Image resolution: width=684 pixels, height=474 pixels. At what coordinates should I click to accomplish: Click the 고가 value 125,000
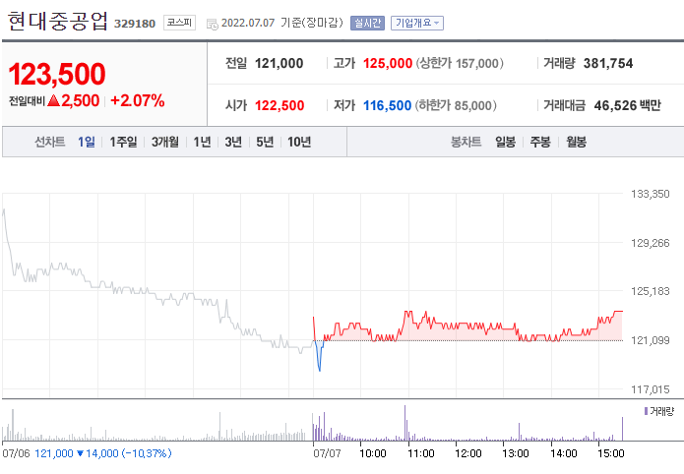388,63
